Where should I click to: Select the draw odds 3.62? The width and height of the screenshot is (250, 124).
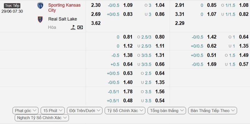pyautogui.click(x=96, y=23)
